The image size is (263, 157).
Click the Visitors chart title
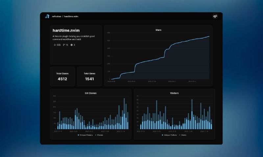tap(174, 93)
